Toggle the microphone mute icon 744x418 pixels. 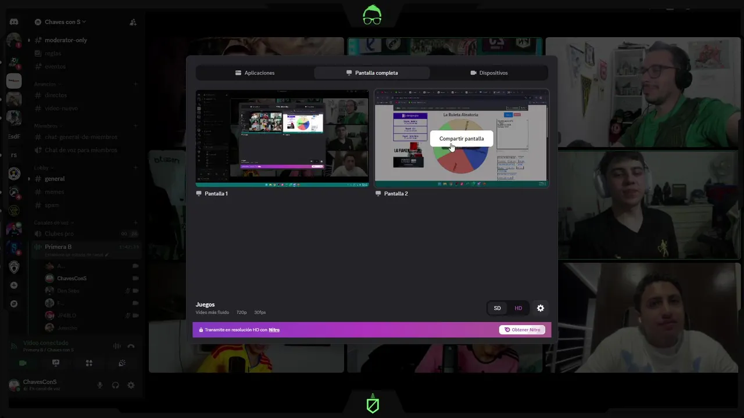point(99,385)
